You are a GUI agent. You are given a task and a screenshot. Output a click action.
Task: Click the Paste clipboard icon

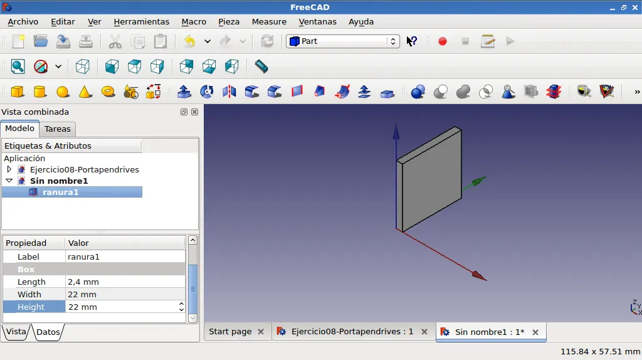(160, 41)
